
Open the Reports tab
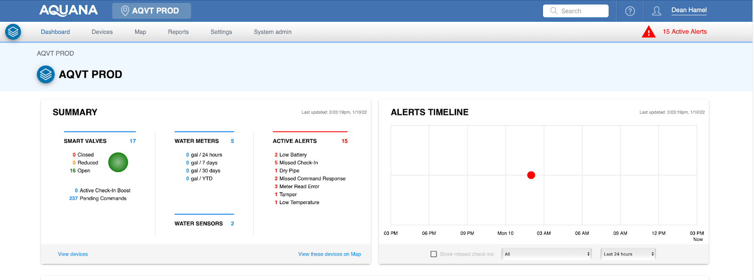[x=178, y=32]
